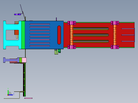This screenshot has width=138, height=103.
Task: Select the upper-right magenta bearing block
Action: tap(115, 23)
